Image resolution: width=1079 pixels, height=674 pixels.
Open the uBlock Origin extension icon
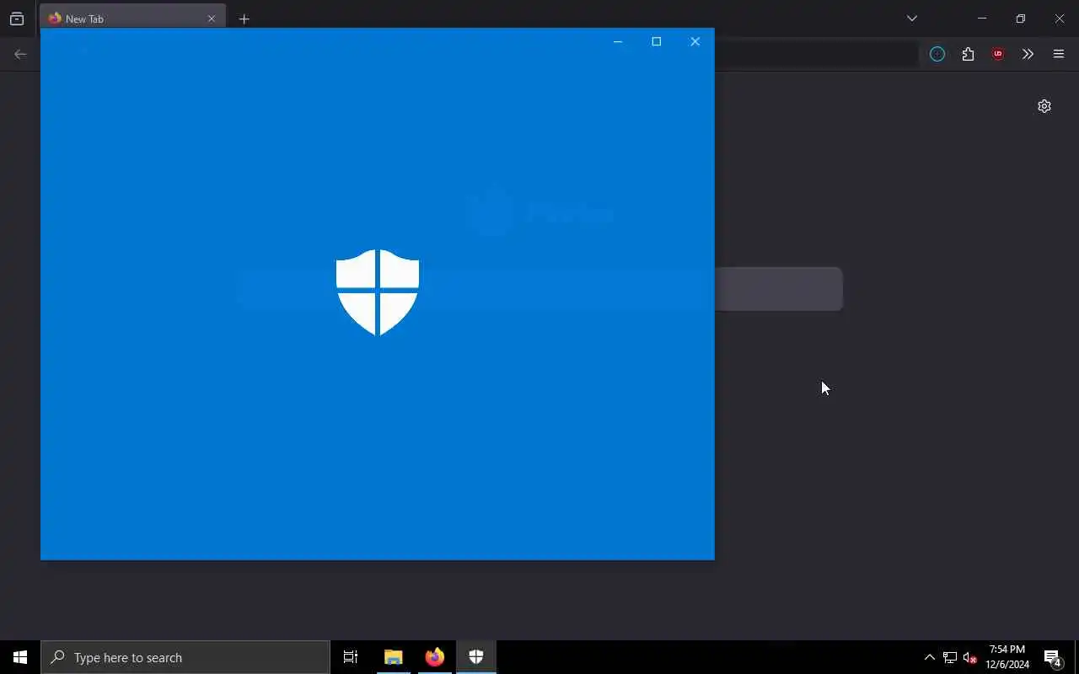tap(998, 54)
